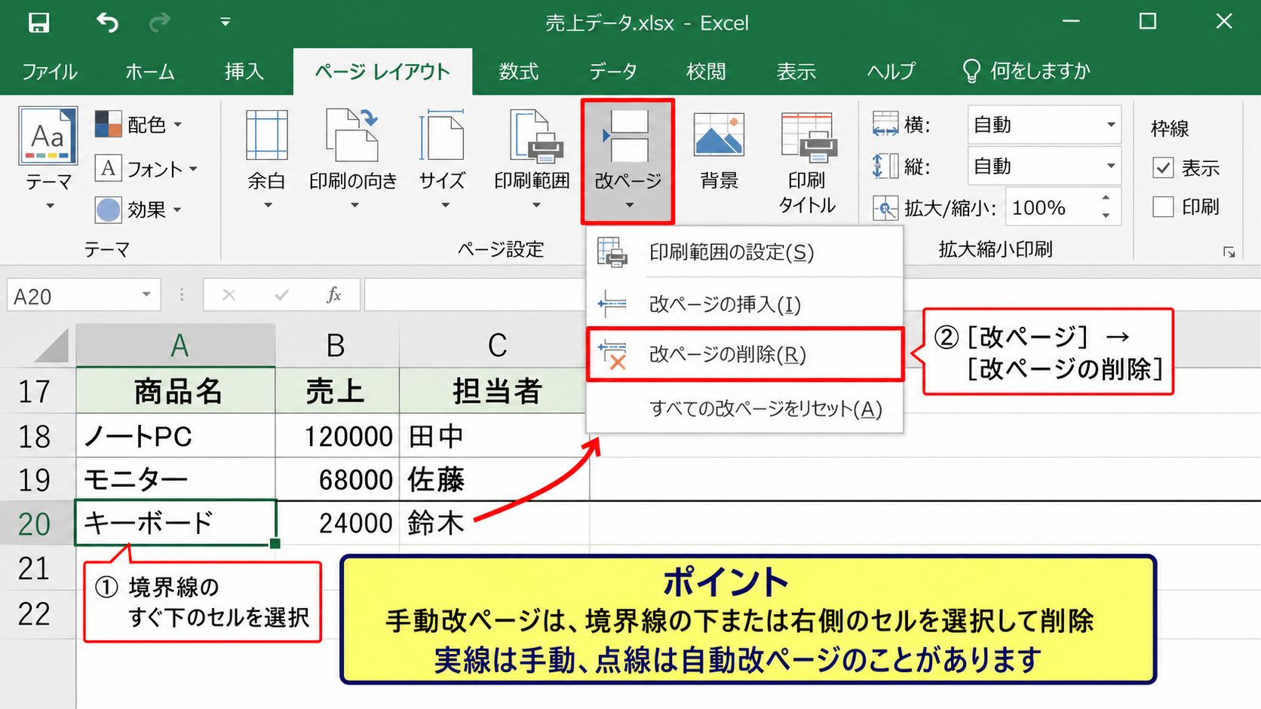
Task: Select 改ページの削除(R) menu item
Action: (745, 354)
